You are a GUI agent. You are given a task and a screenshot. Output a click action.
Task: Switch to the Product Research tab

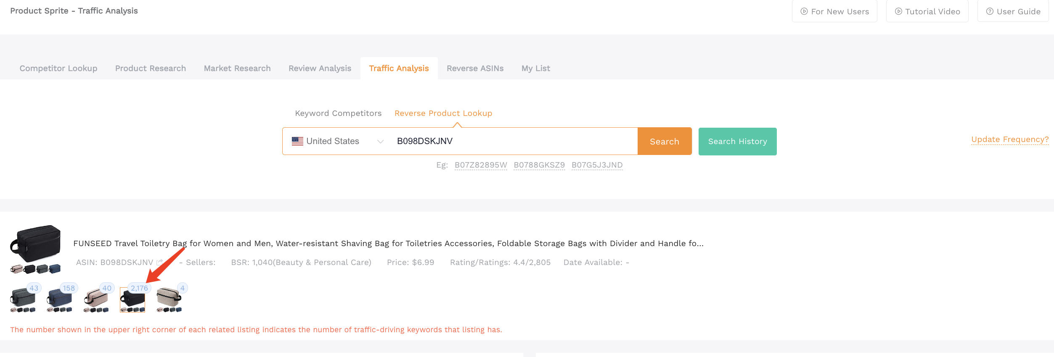[151, 68]
